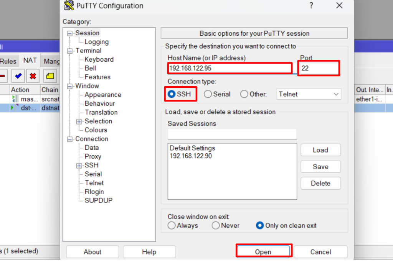
Task: Click the Load session button
Action: tap(320, 150)
